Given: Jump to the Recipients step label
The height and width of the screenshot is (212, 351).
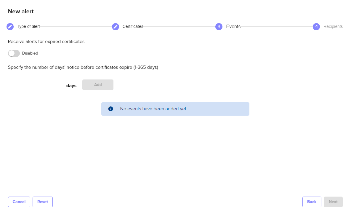Looking at the screenshot, I should [333, 27].
